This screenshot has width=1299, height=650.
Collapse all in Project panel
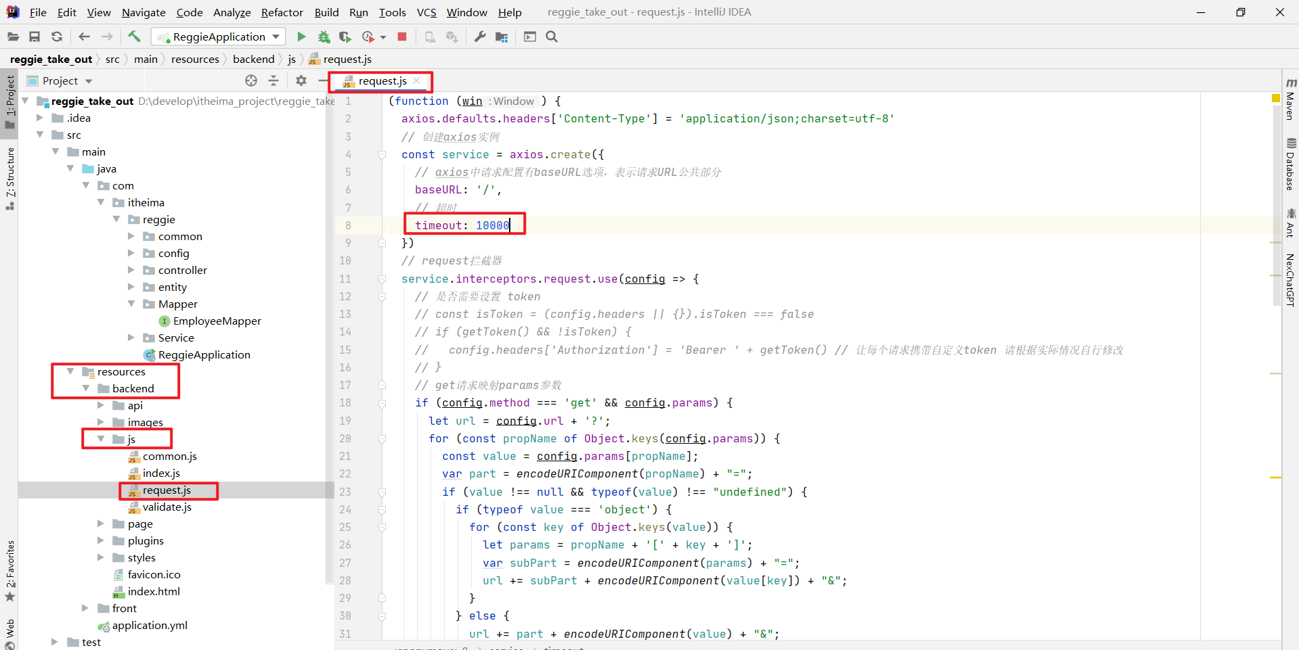[x=273, y=80]
